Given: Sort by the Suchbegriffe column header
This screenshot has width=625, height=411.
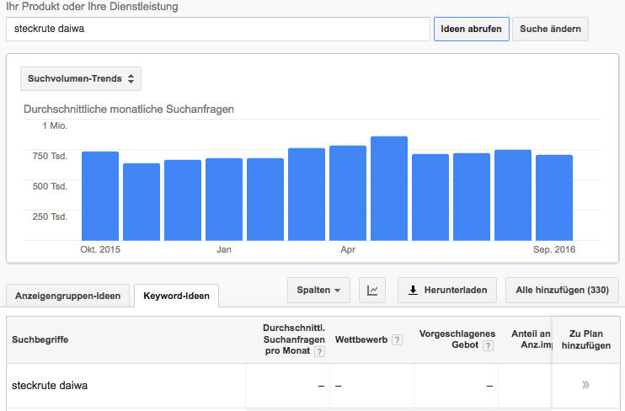Looking at the screenshot, I should click(x=40, y=339).
